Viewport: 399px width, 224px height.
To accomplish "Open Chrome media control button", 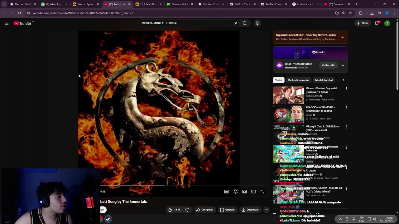I will (379, 13).
